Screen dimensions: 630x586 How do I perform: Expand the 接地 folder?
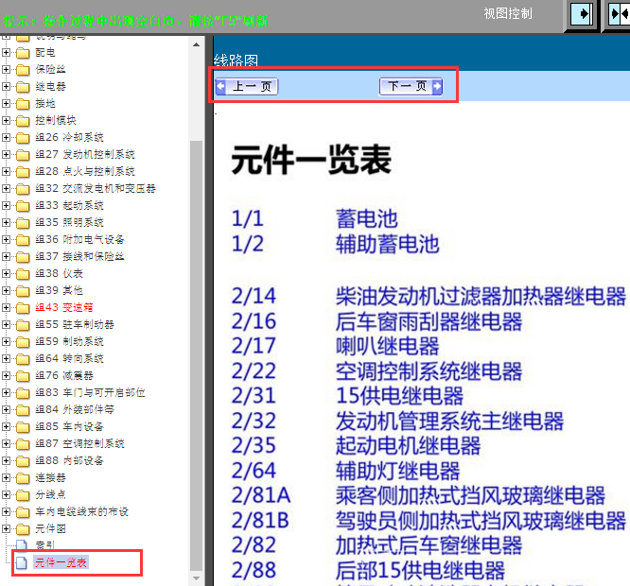coord(6,104)
